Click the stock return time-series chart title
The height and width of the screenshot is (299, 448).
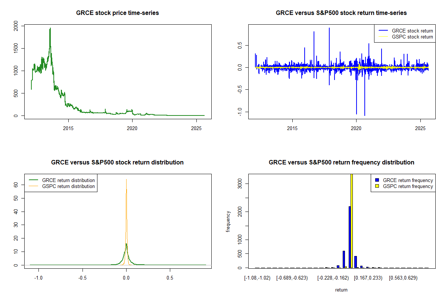click(x=341, y=13)
